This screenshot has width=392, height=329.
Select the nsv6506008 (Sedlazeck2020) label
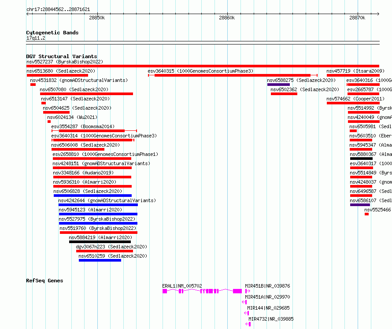85,145
